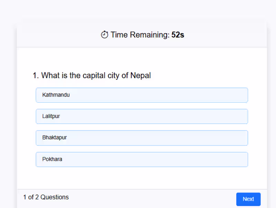
Task: Click the question text about Nepal's capital
Action: [x=92, y=75]
